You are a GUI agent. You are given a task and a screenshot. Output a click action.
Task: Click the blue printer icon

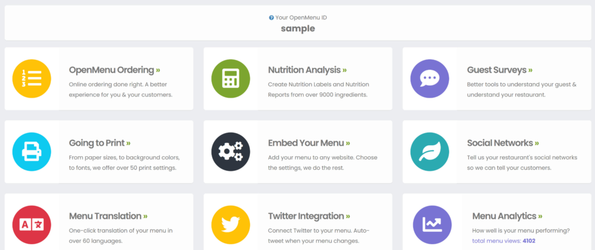32,152
